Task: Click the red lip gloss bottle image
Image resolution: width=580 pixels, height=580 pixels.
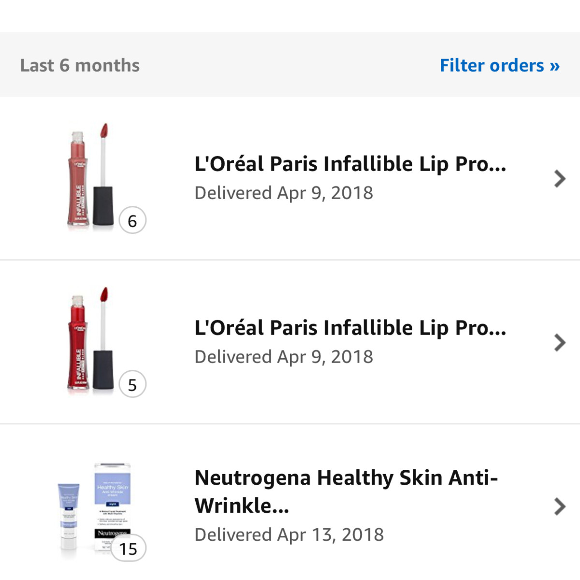Action: click(77, 342)
